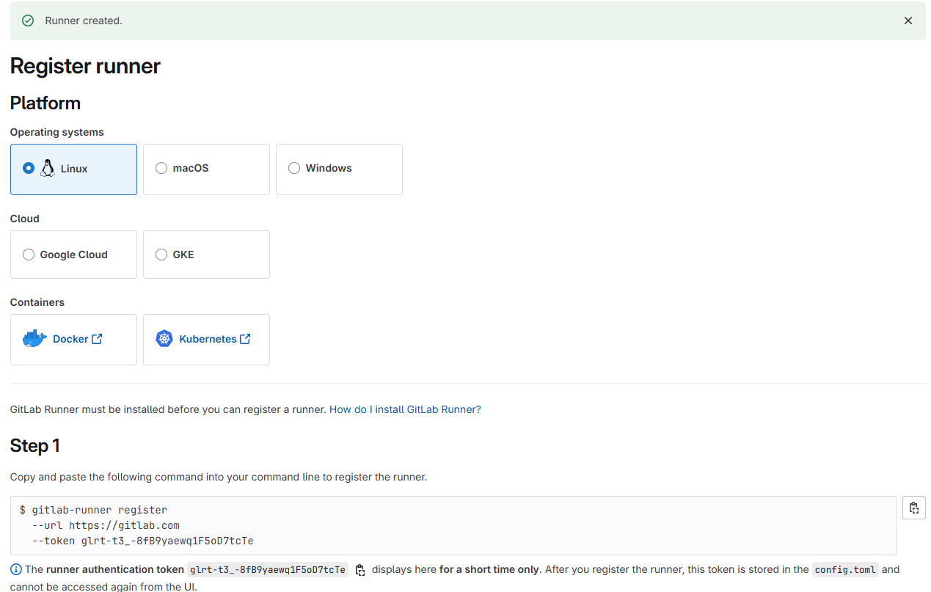
Task: Click the Docker whale icon
Action: 34,339
